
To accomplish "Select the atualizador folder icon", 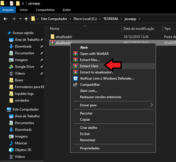I will [52, 37].
